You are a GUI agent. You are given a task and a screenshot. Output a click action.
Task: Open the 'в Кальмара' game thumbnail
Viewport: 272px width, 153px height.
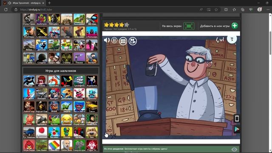click(92, 32)
